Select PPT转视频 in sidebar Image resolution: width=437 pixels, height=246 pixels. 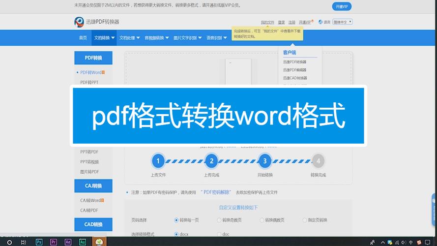coord(89,162)
